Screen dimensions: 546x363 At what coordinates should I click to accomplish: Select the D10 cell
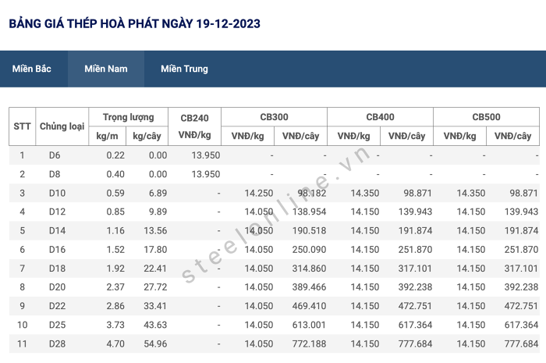tap(57, 193)
